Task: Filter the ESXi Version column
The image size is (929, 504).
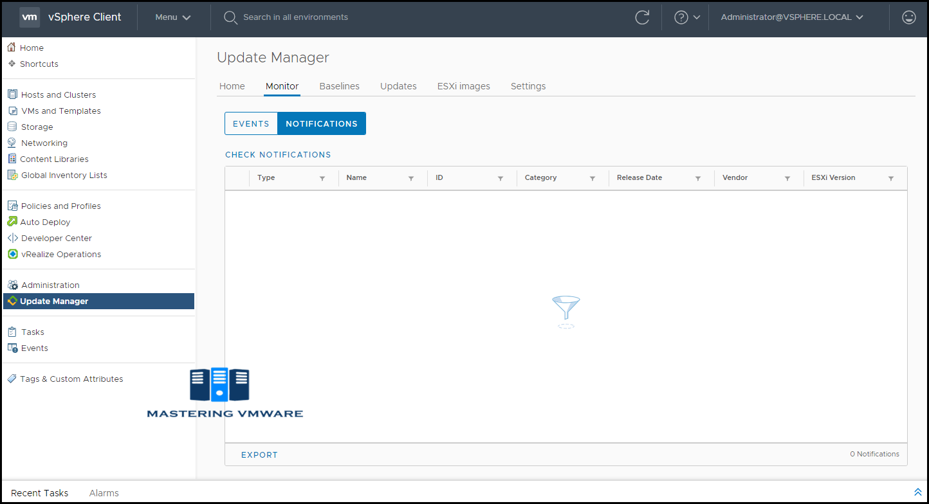Action: click(x=891, y=179)
